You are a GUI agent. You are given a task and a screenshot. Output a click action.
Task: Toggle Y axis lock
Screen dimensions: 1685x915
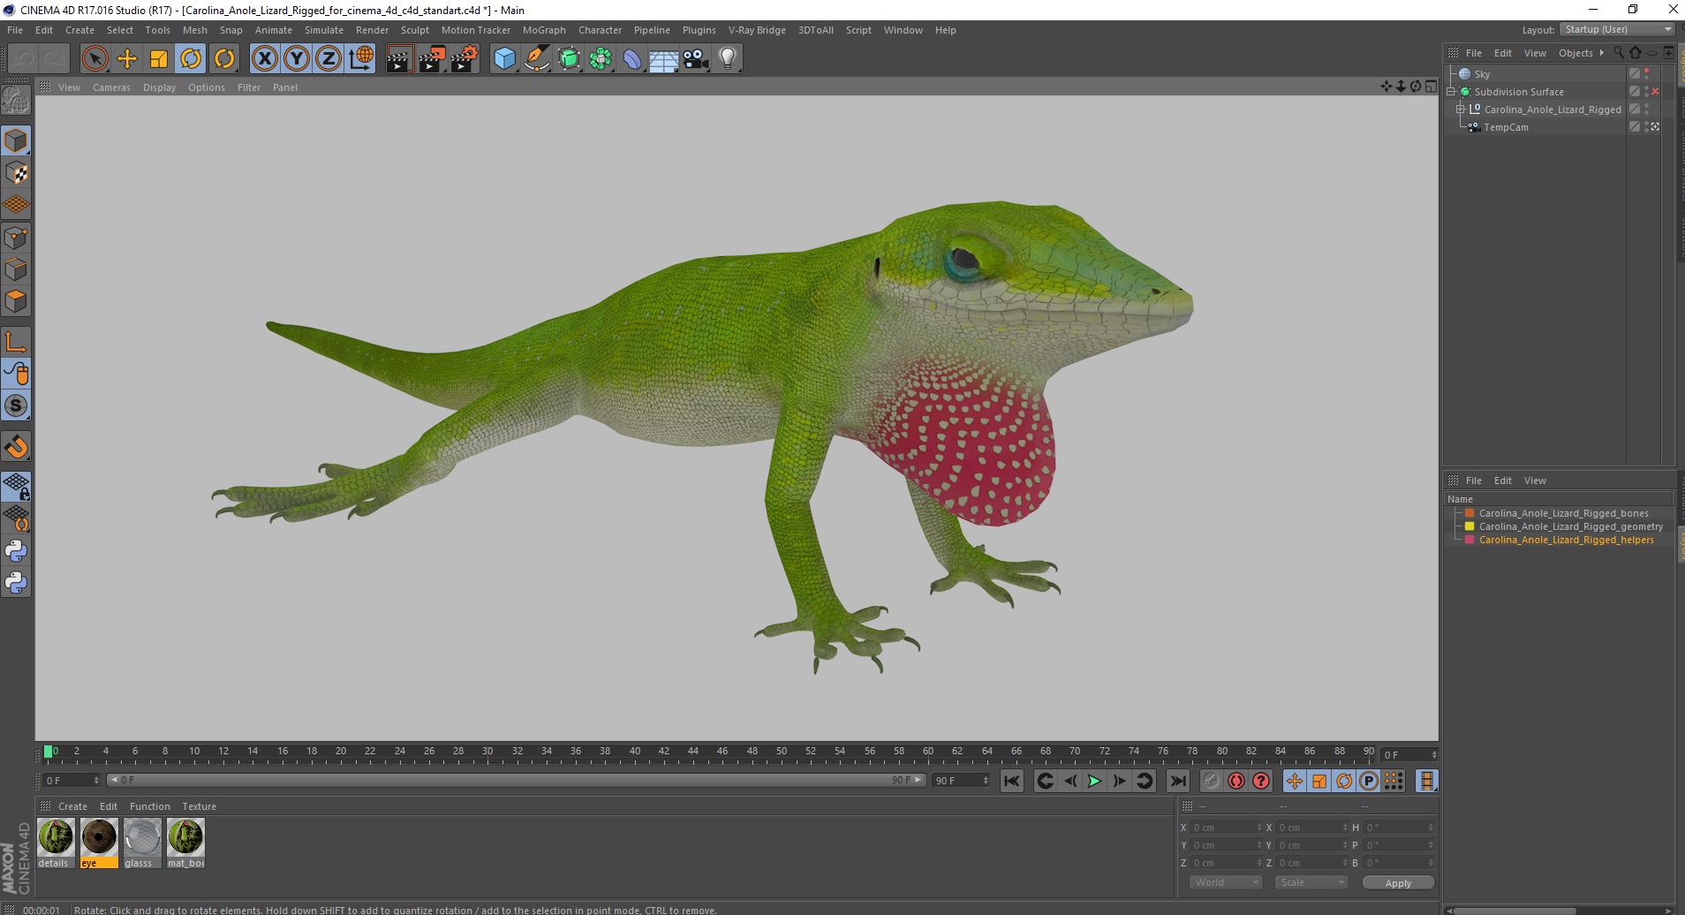pyautogui.click(x=297, y=59)
